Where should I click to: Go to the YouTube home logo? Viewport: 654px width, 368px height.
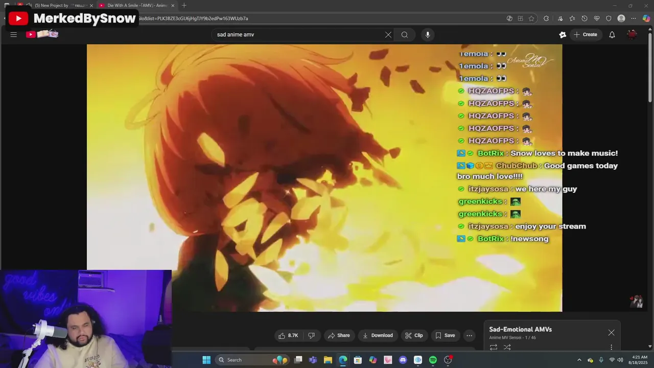[x=42, y=34]
